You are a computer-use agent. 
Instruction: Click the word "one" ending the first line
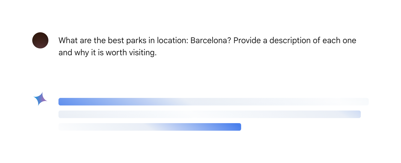click(x=350, y=40)
